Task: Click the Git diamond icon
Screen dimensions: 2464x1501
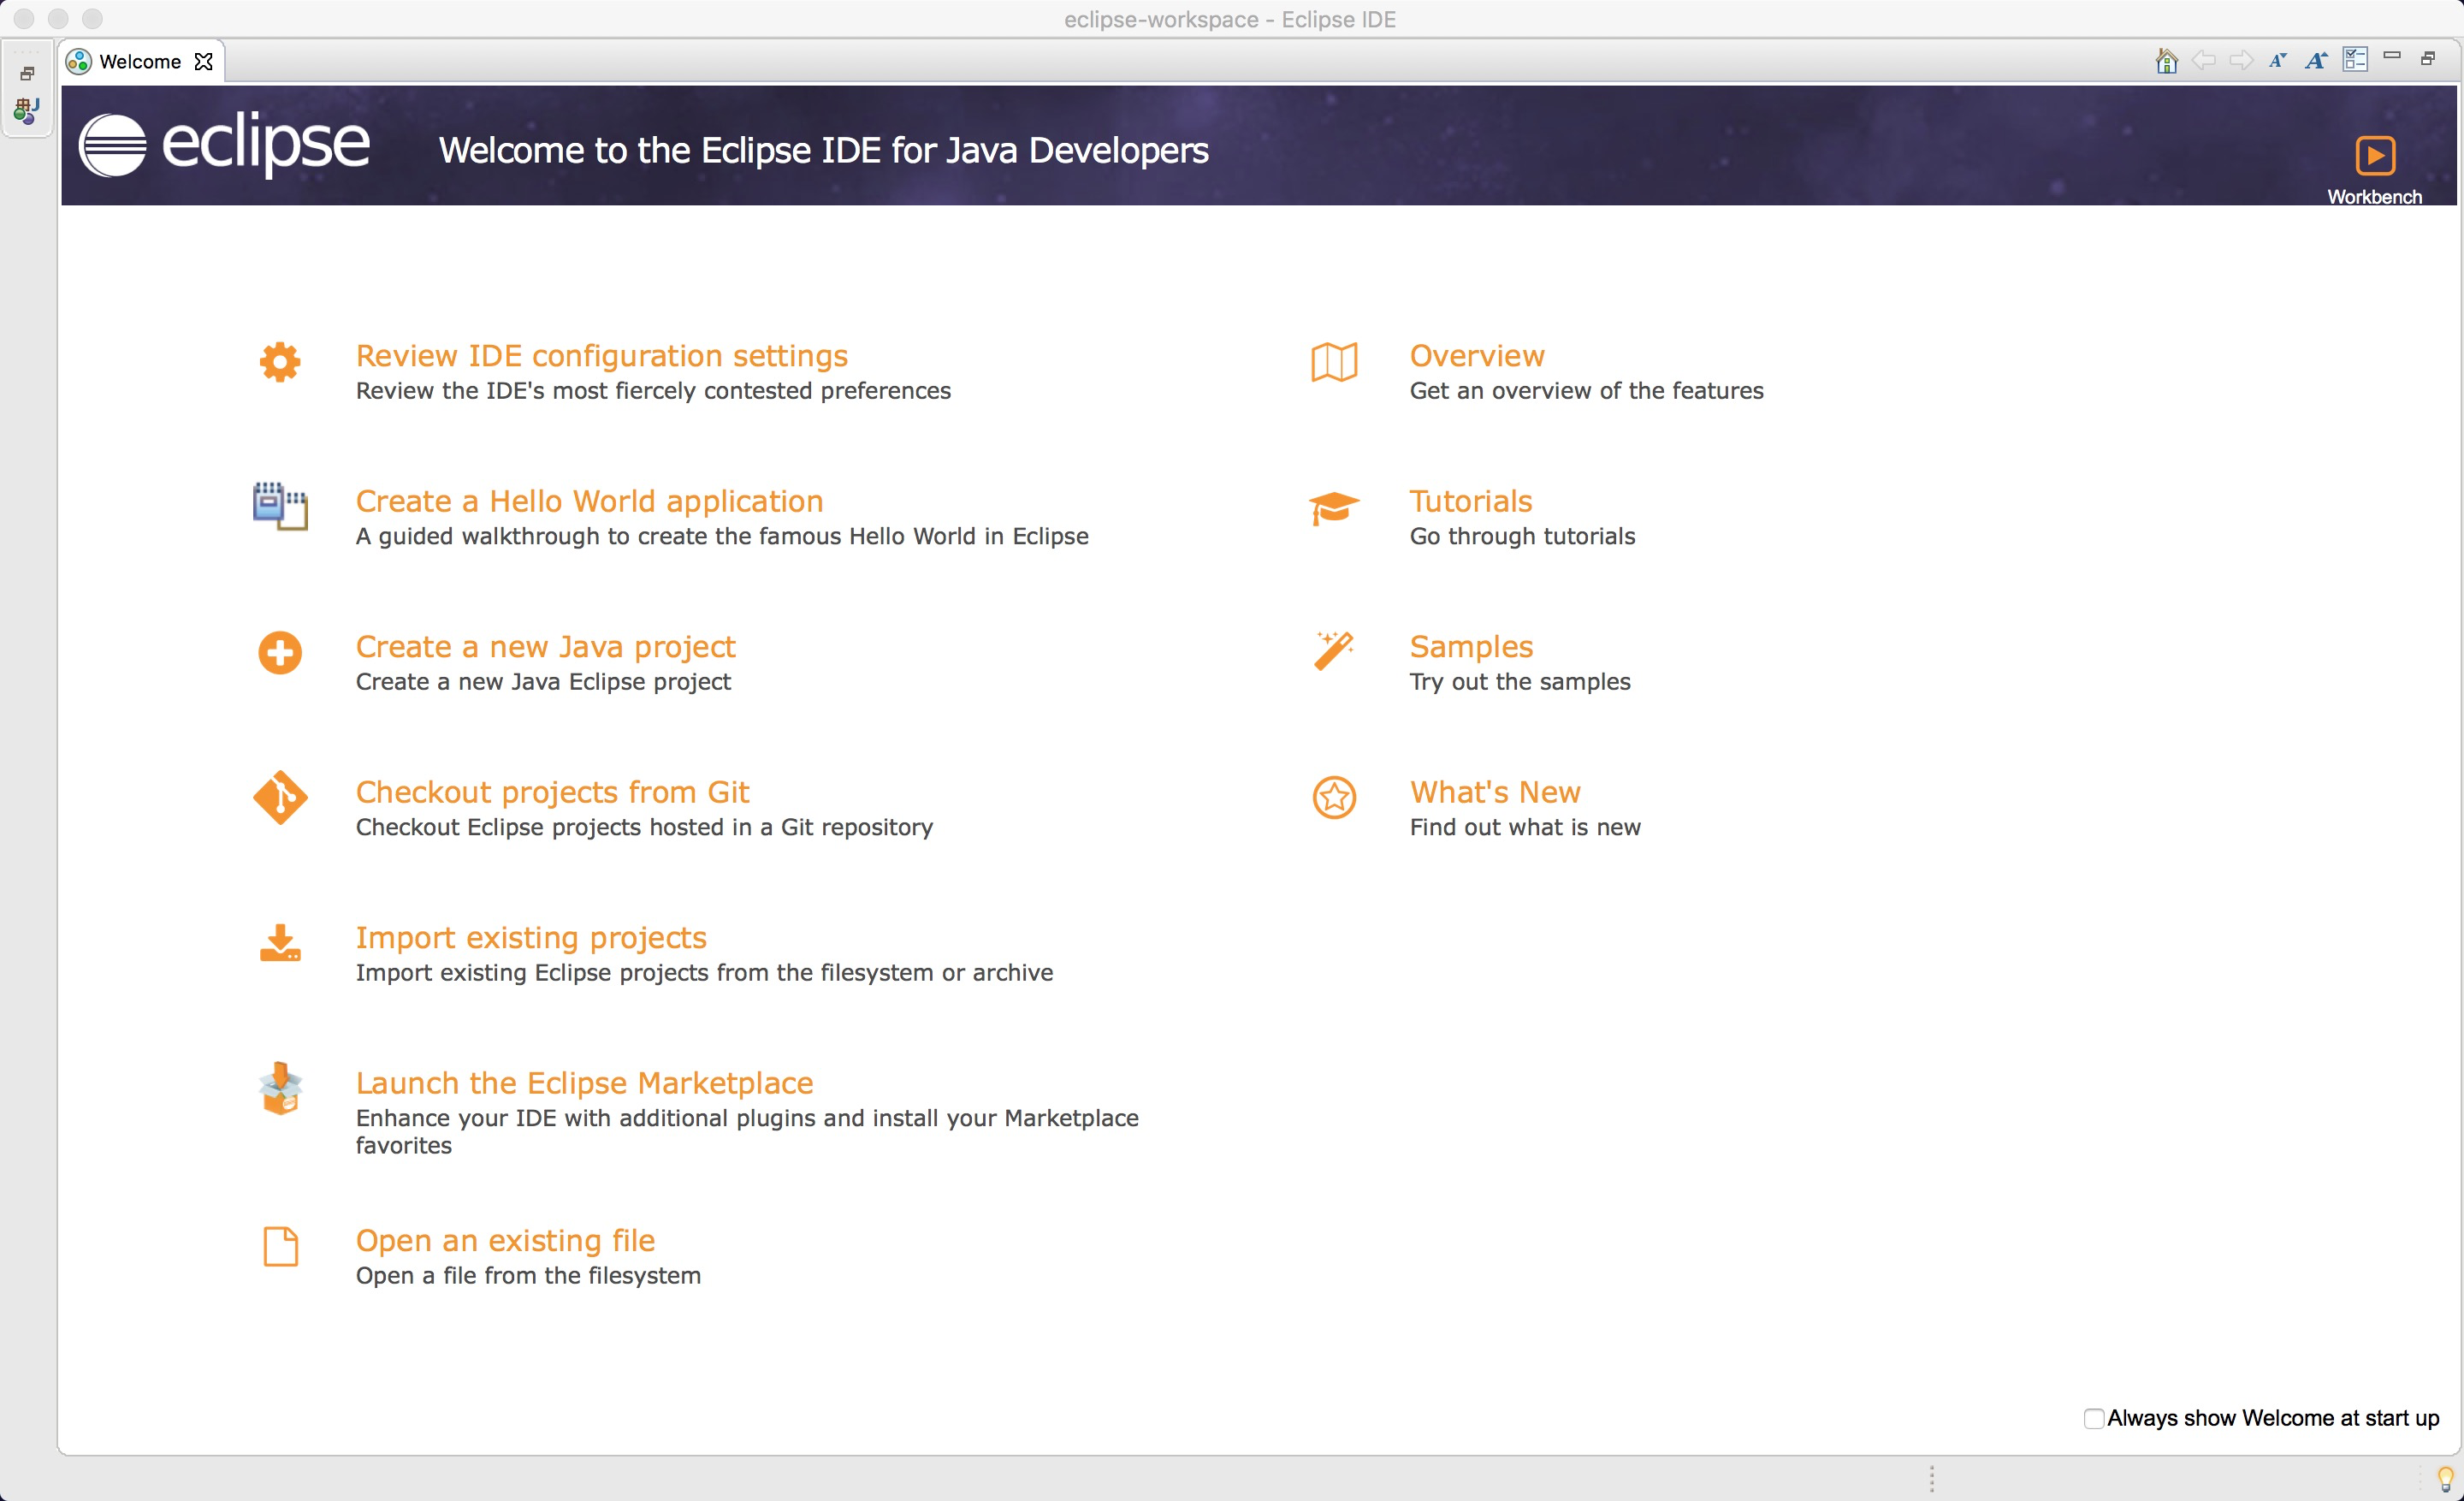Action: [x=280, y=798]
